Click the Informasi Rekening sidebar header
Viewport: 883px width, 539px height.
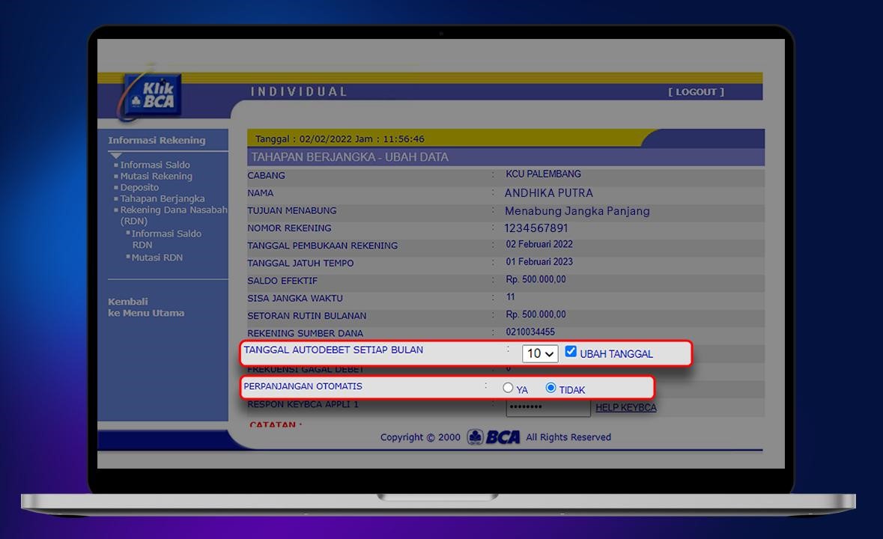156,140
